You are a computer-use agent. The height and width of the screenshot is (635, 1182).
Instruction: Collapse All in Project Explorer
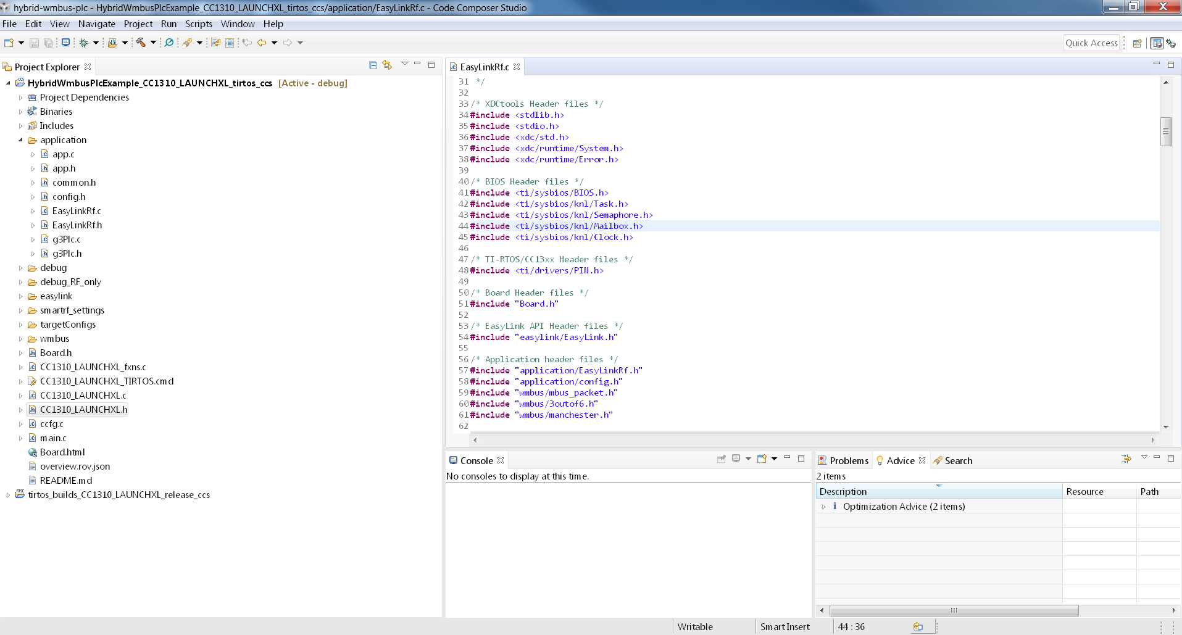(373, 65)
